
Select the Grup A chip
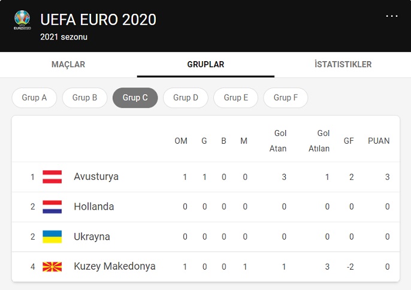34,98
